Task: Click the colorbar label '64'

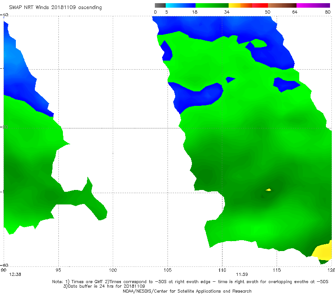Action: (295, 12)
